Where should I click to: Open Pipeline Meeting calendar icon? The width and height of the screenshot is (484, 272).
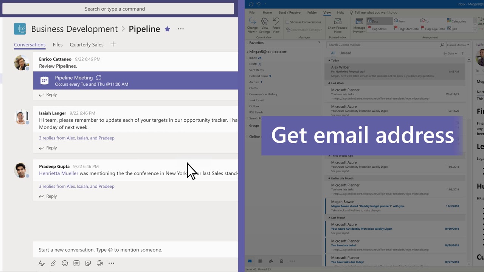(x=45, y=80)
